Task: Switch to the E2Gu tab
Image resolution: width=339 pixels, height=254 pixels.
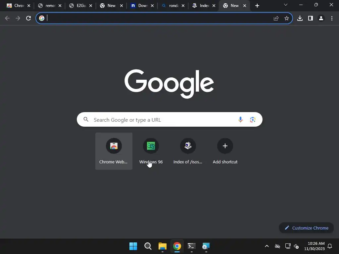Action: pyautogui.click(x=78, y=6)
